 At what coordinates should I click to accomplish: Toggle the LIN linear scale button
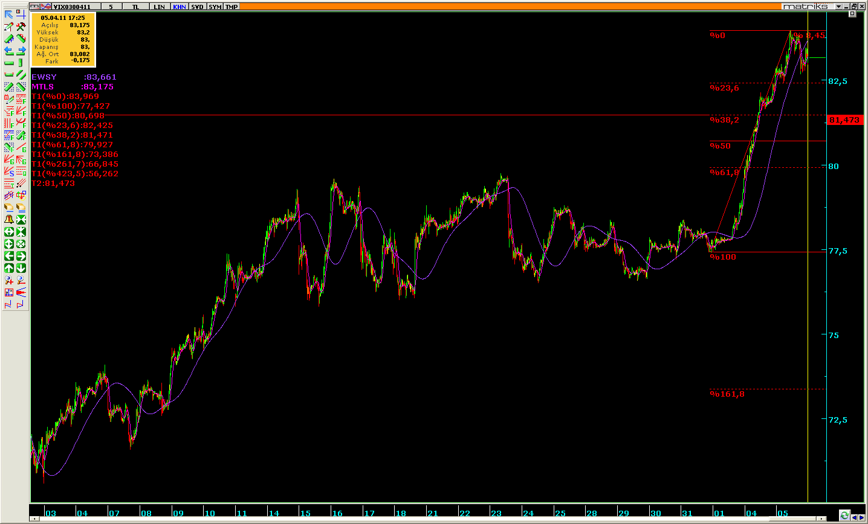click(159, 7)
